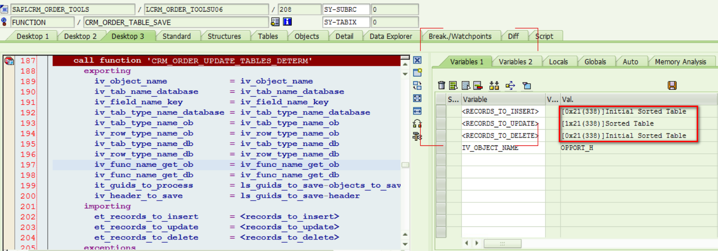The width and height of the screenshot is (718, 251).
Task: Click the new tool icon with star
Action: tap(417, 72)
